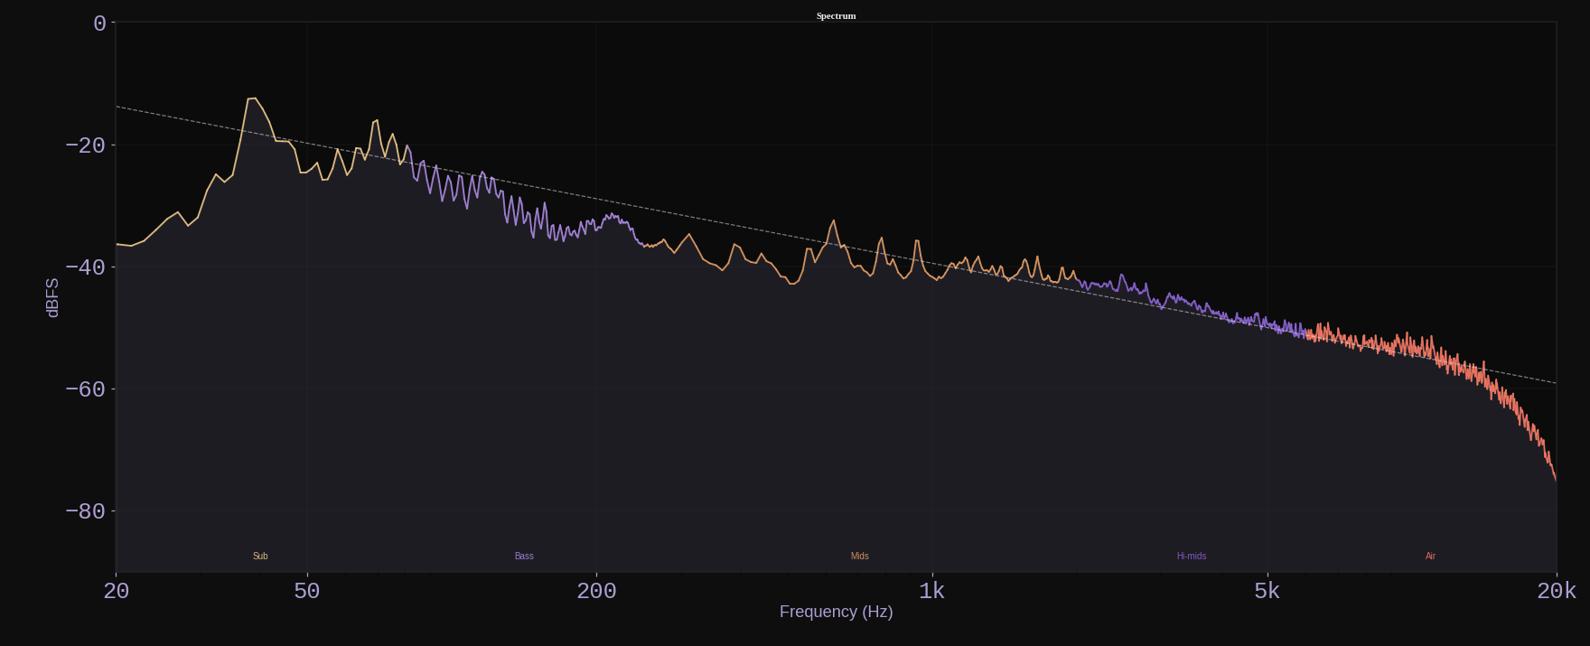Pick the "Hi-mids" band label
Viewport: 1590px width, 646px height.
pos(1191,556)
